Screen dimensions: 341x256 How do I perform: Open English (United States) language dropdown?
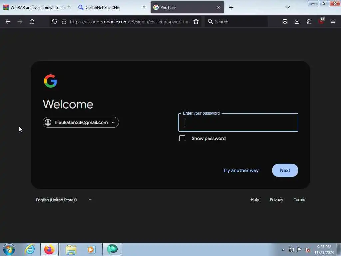[64, 200]
